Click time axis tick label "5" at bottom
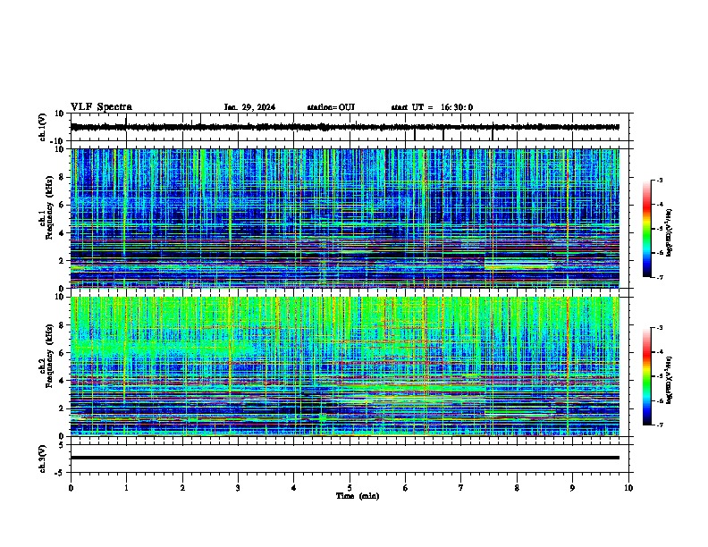The width and height of the screenshot is (708, 547). point(350,488)
